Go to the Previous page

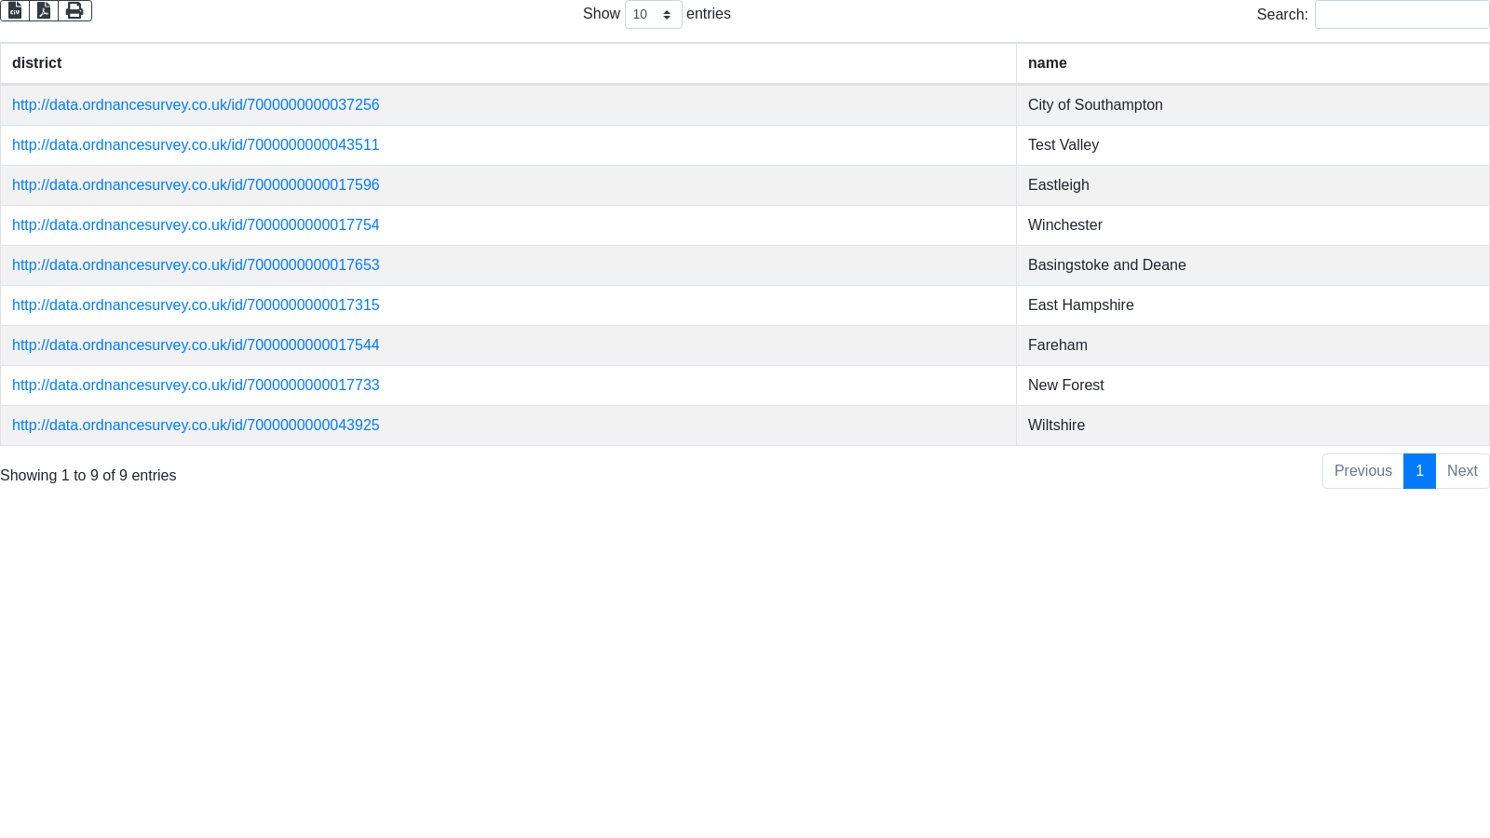pyautogui.click(x=1362, y=471)
